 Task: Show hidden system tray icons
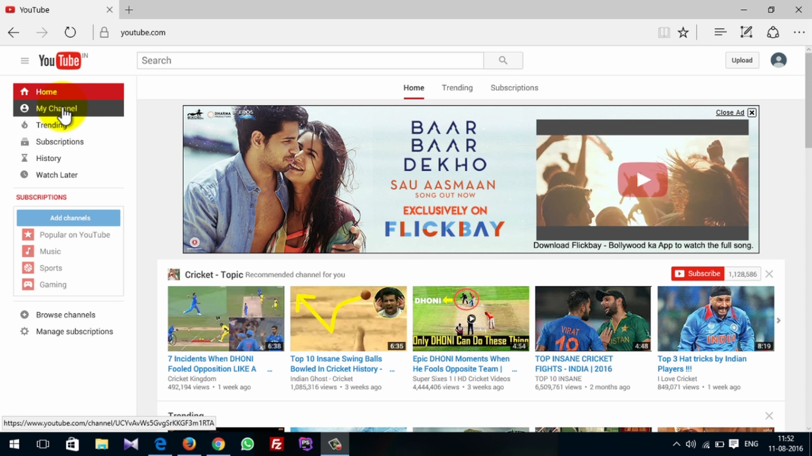[x=676, y=444]
